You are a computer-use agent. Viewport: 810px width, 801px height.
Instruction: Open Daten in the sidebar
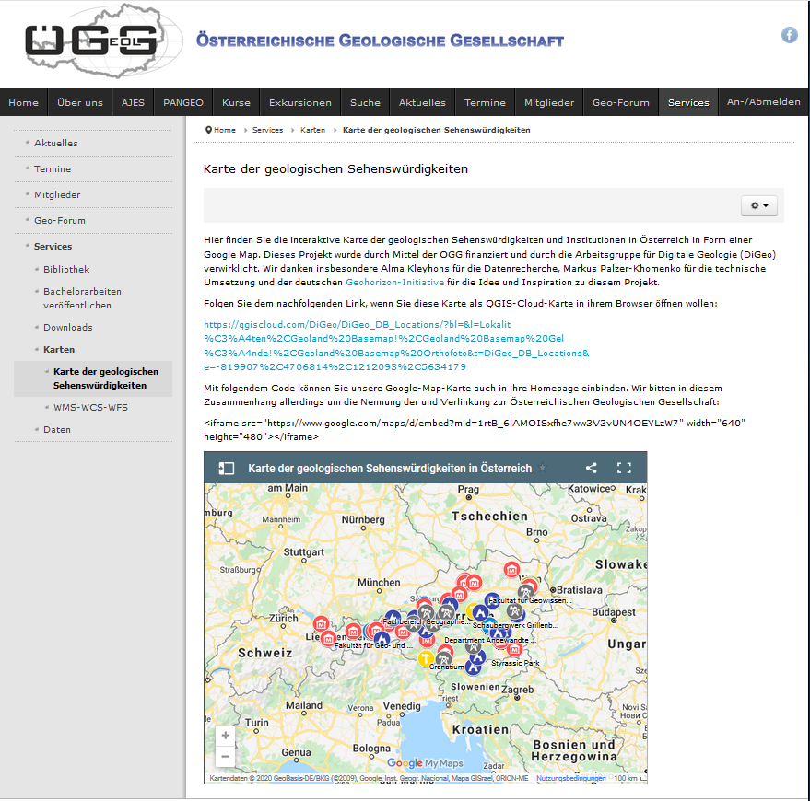57,429
